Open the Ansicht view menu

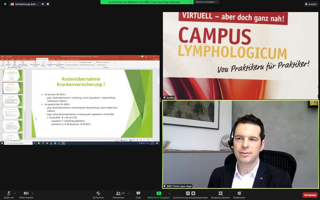pos(311,4)
